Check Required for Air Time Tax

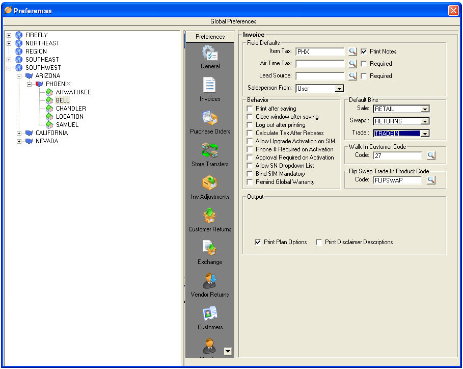tap(364, 64)
